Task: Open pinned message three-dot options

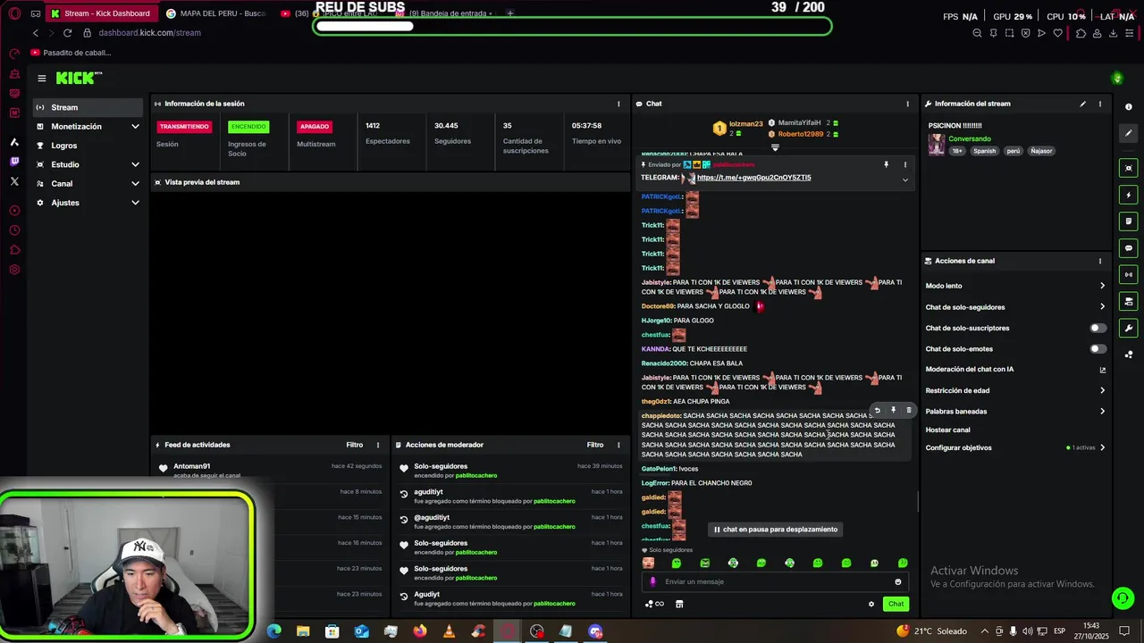Action: click(x=904, y=164)
